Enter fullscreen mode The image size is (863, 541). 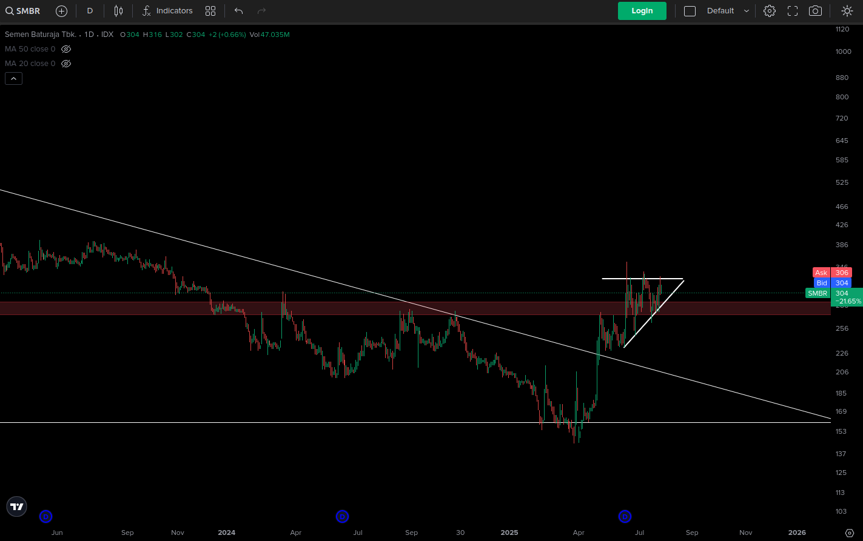(793, 11)
